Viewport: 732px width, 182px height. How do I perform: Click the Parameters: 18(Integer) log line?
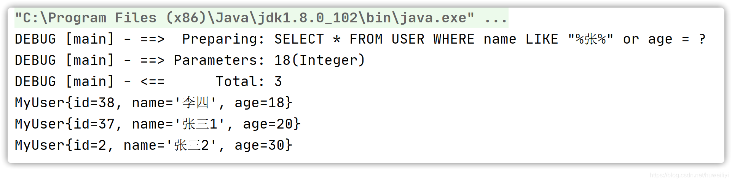tap(190, 60)
